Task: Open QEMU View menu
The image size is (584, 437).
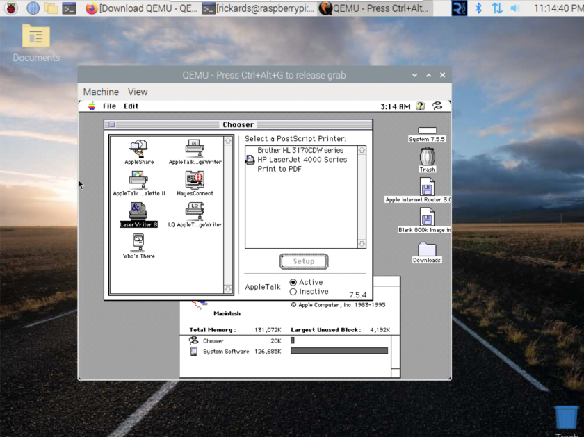Action: point(138,92)
